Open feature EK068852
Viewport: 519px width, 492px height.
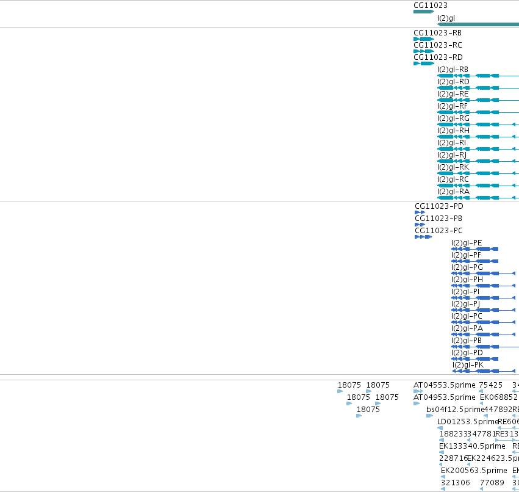[x=482, y=404]
